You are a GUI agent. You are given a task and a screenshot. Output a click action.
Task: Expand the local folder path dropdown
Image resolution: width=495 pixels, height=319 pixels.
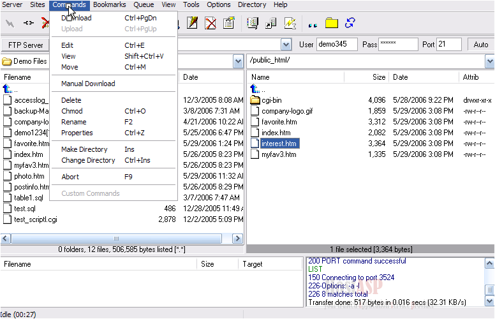point(238,61)
